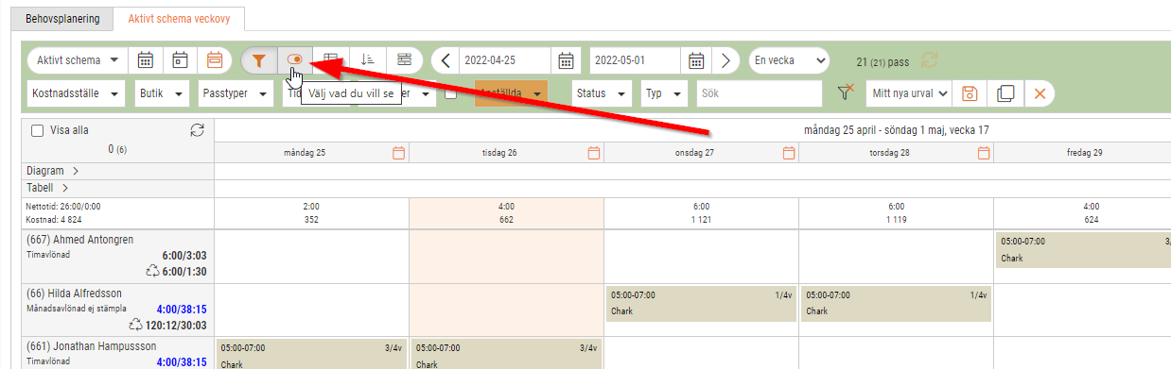The image size is (1171, 369).
Task: Click the day calendar view icon
Action: point(180,60)
